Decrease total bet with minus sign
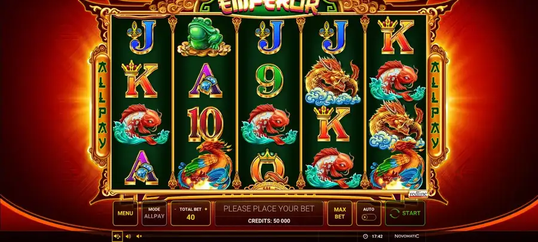Screen dimensions: 538x242 coord(175,209)
